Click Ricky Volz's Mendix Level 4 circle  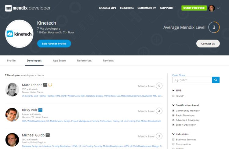coord(159,111)
